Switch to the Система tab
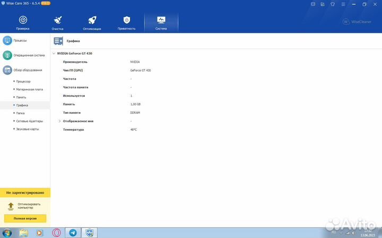The width and height of the screenshot is (382, 238). click(161, 22)
